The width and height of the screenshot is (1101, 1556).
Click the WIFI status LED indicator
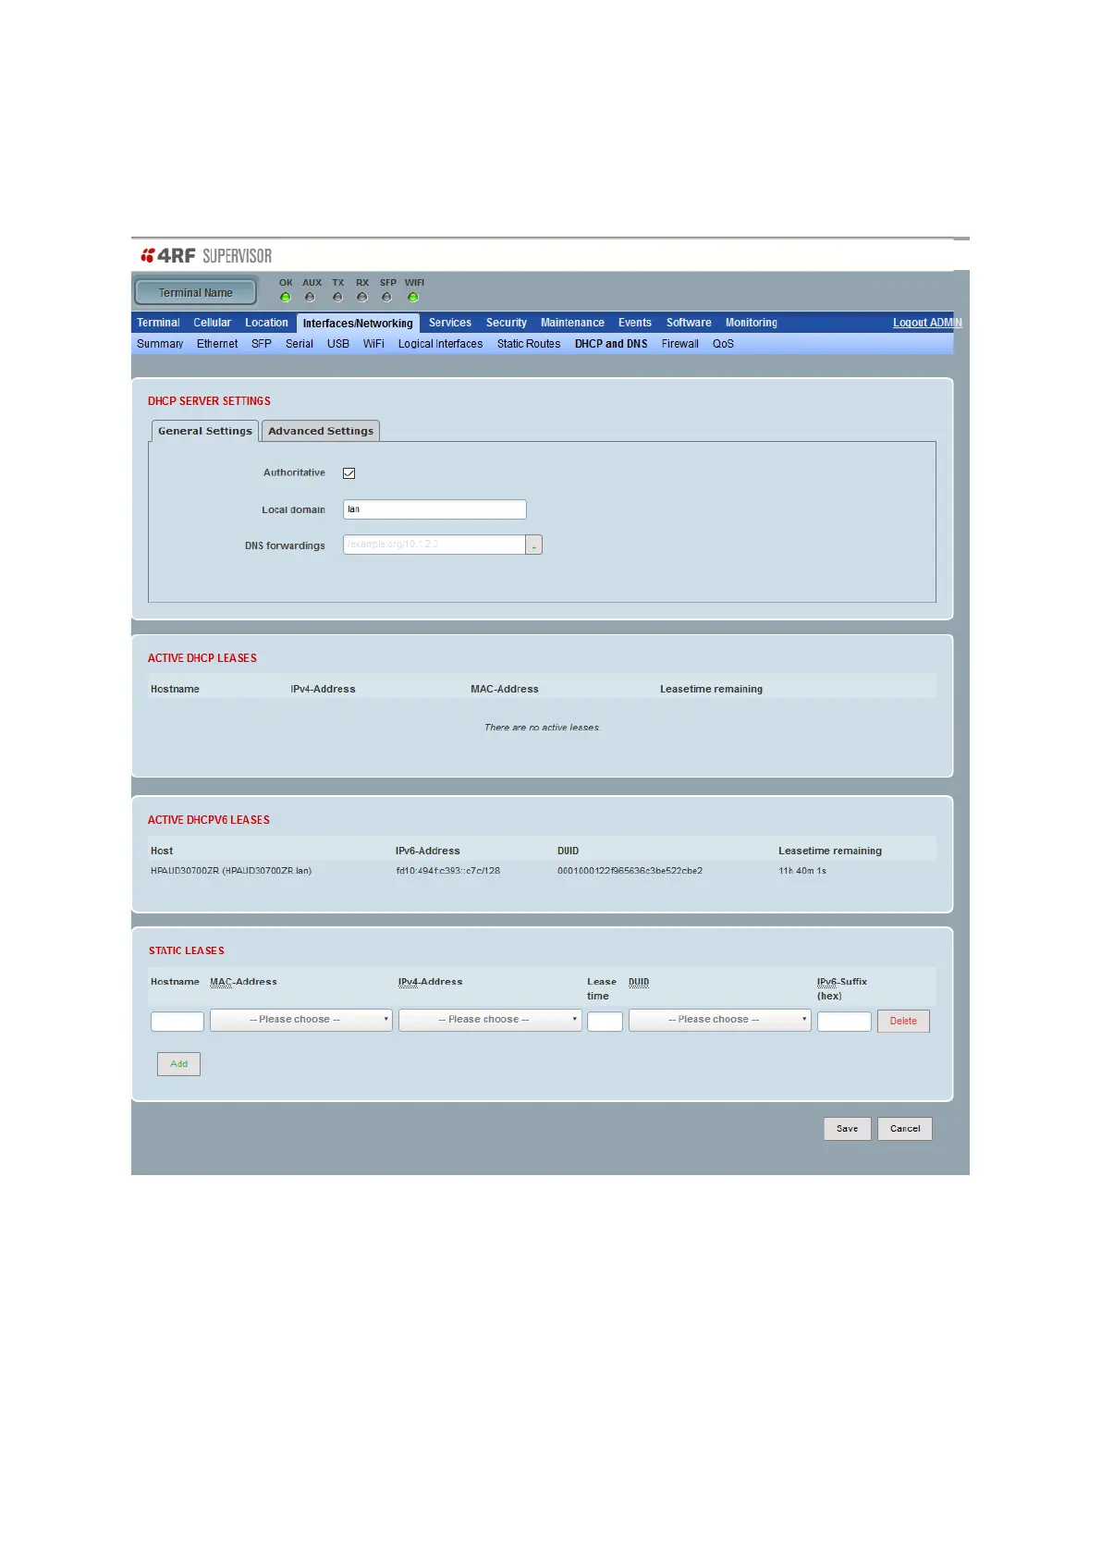pyautogui.click(x=413, y=298)
